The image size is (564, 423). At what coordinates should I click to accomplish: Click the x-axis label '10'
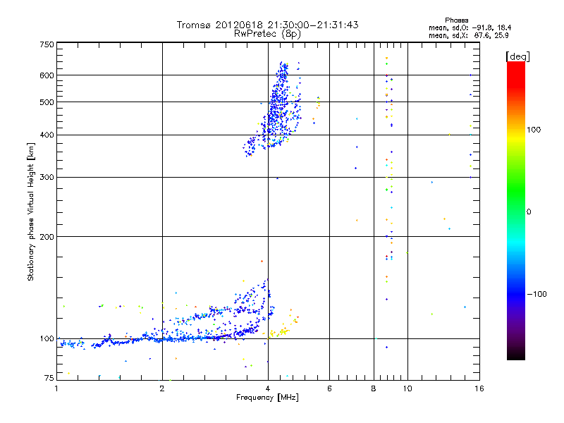click(407, 388)
